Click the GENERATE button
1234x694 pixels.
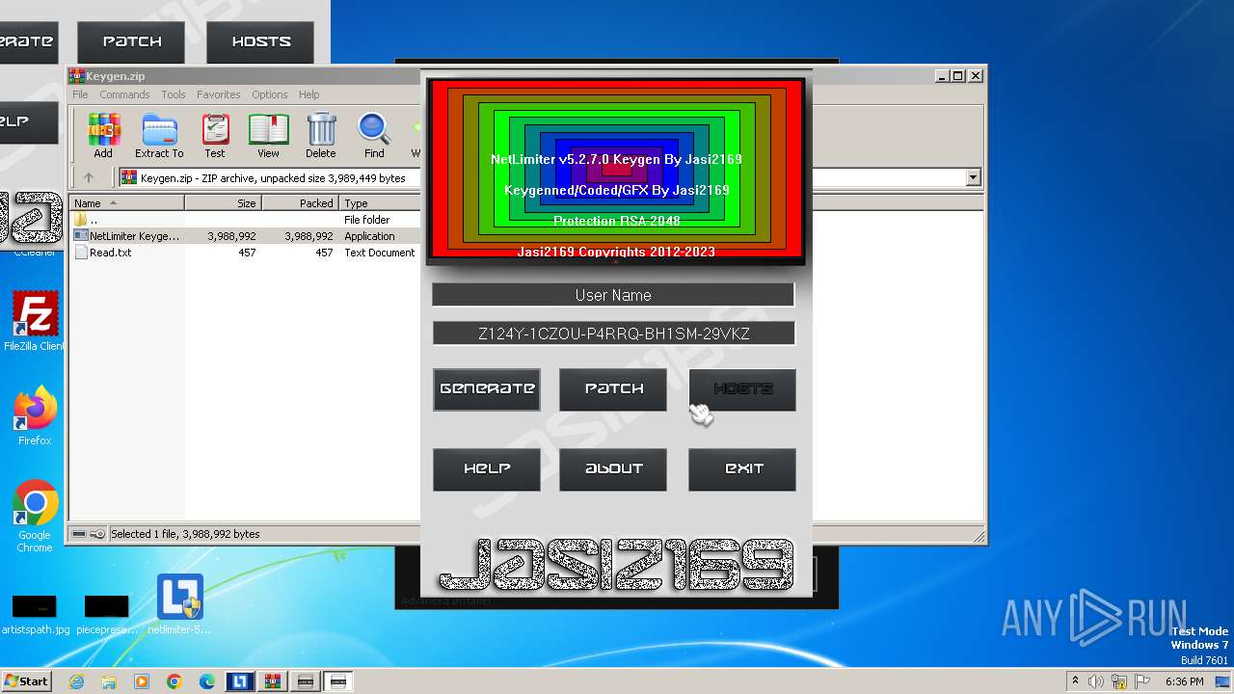[x=487, y=389]
